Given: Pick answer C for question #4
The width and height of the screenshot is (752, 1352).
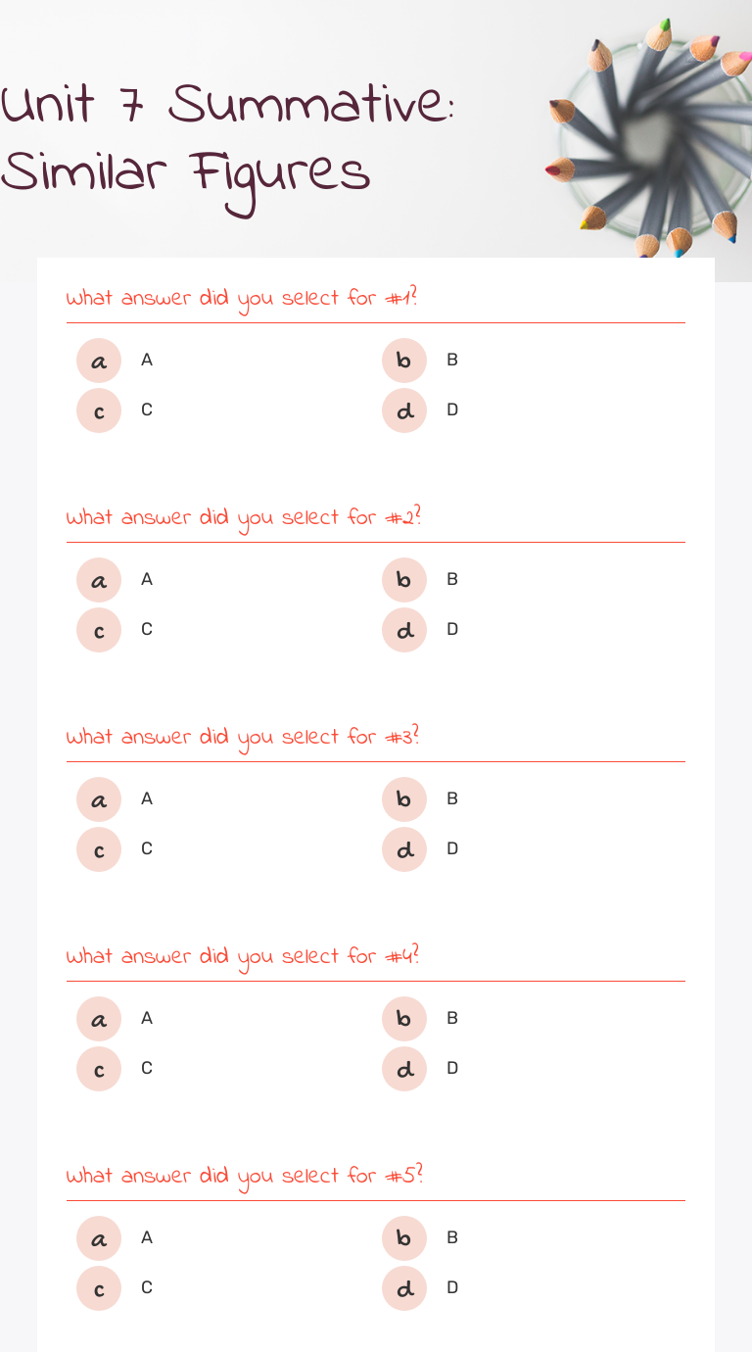Looking at the screenshot, I should (x=99, y=1069).
